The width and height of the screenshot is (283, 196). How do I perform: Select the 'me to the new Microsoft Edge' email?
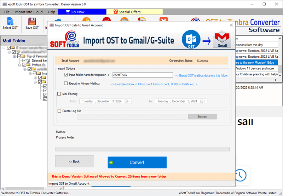point(256,63)
